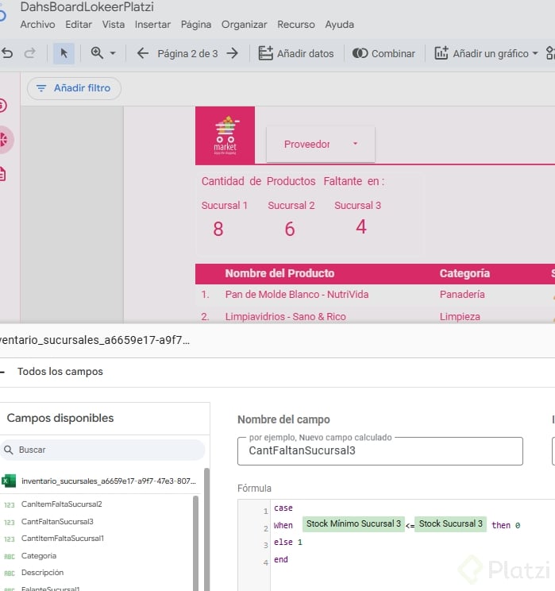Viewport: 555px width, 591px height.
Task: Open the Insertar menu
Action: pos(152,25)
